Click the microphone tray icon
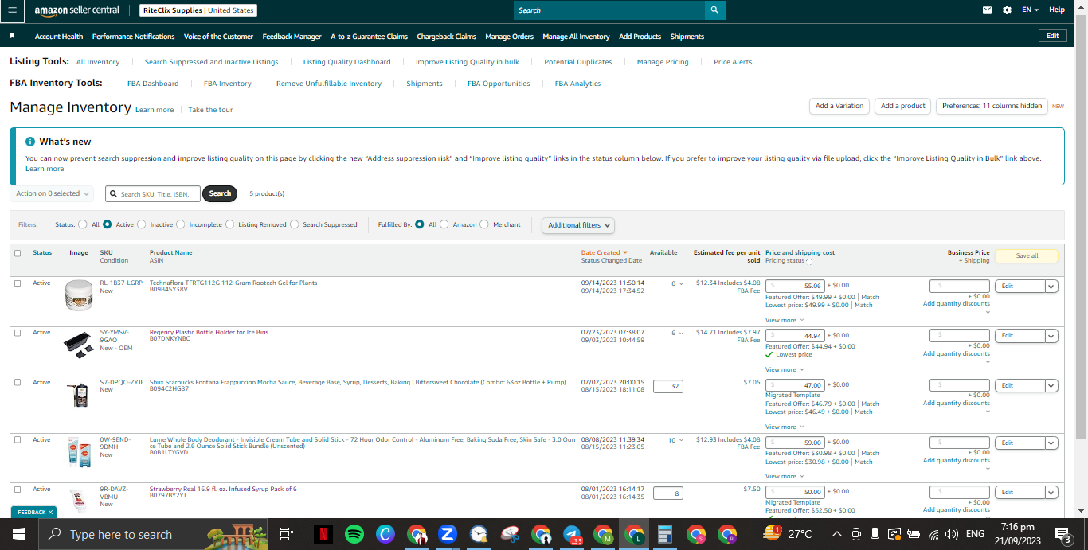This screenshot has height=550, width=1088. [875, 534]
